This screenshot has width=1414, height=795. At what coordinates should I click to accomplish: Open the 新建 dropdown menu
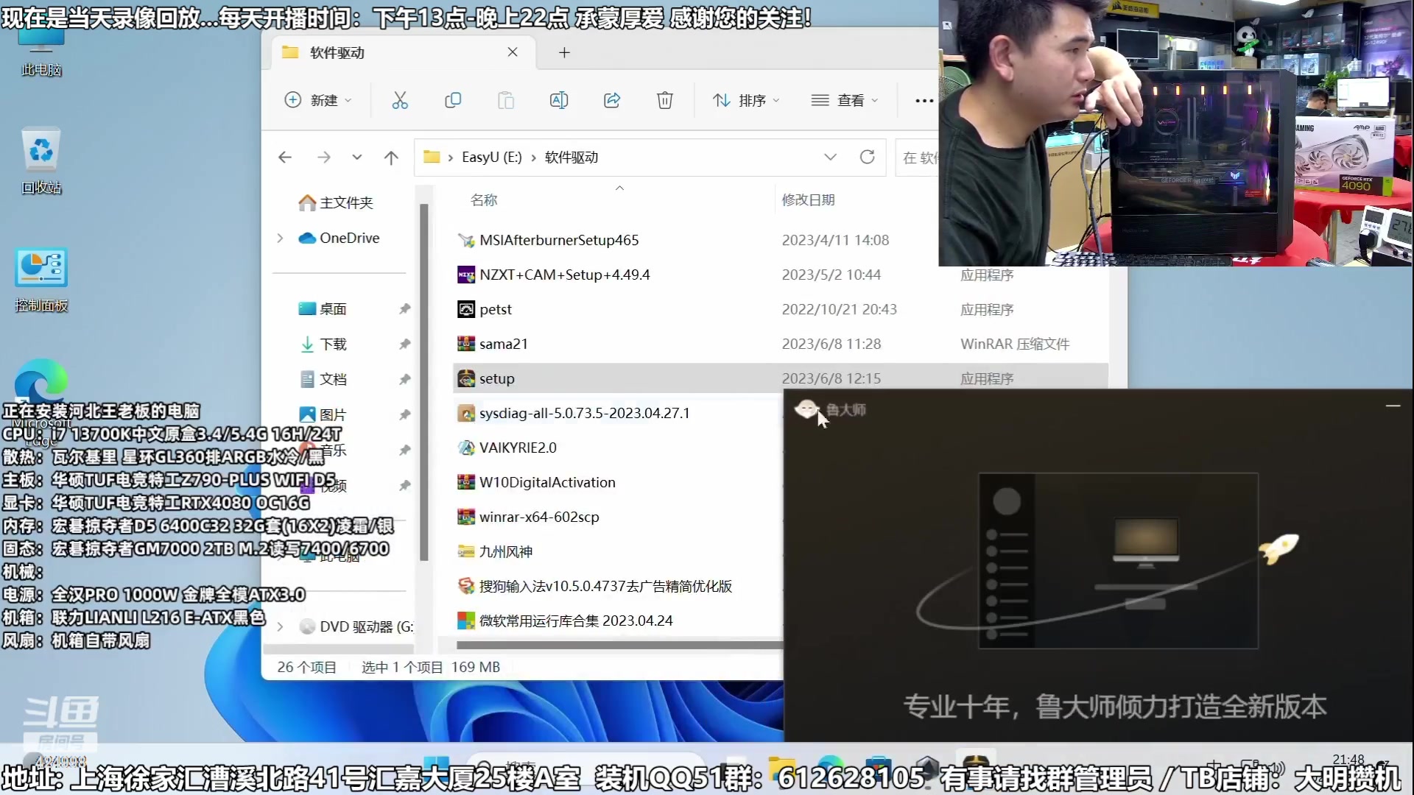(318, 100)
